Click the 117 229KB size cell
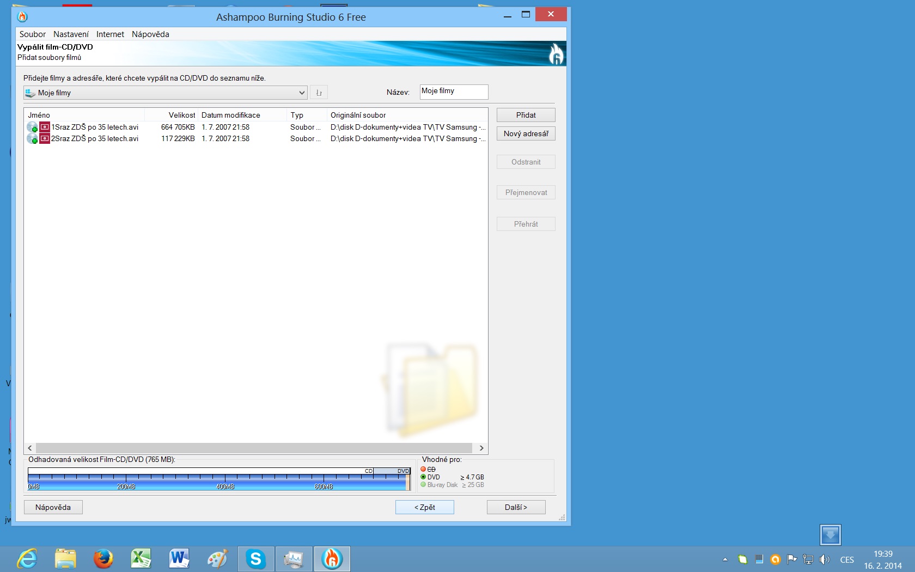The width and height of the screenshot is (915, 572). (178, 138)
